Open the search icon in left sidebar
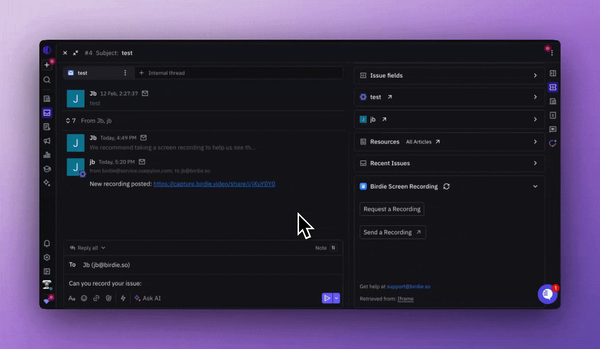The image size is (600, 349). coord(47,80)
